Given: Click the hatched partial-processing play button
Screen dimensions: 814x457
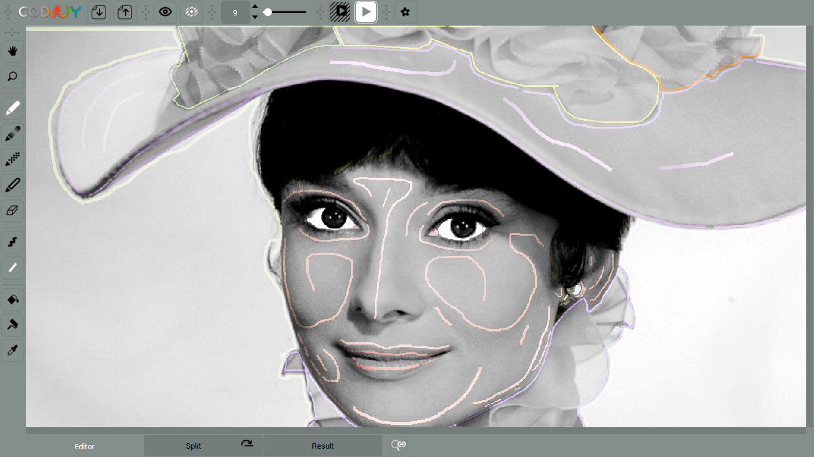Looking at the screenshot, I should coord(340,12).
